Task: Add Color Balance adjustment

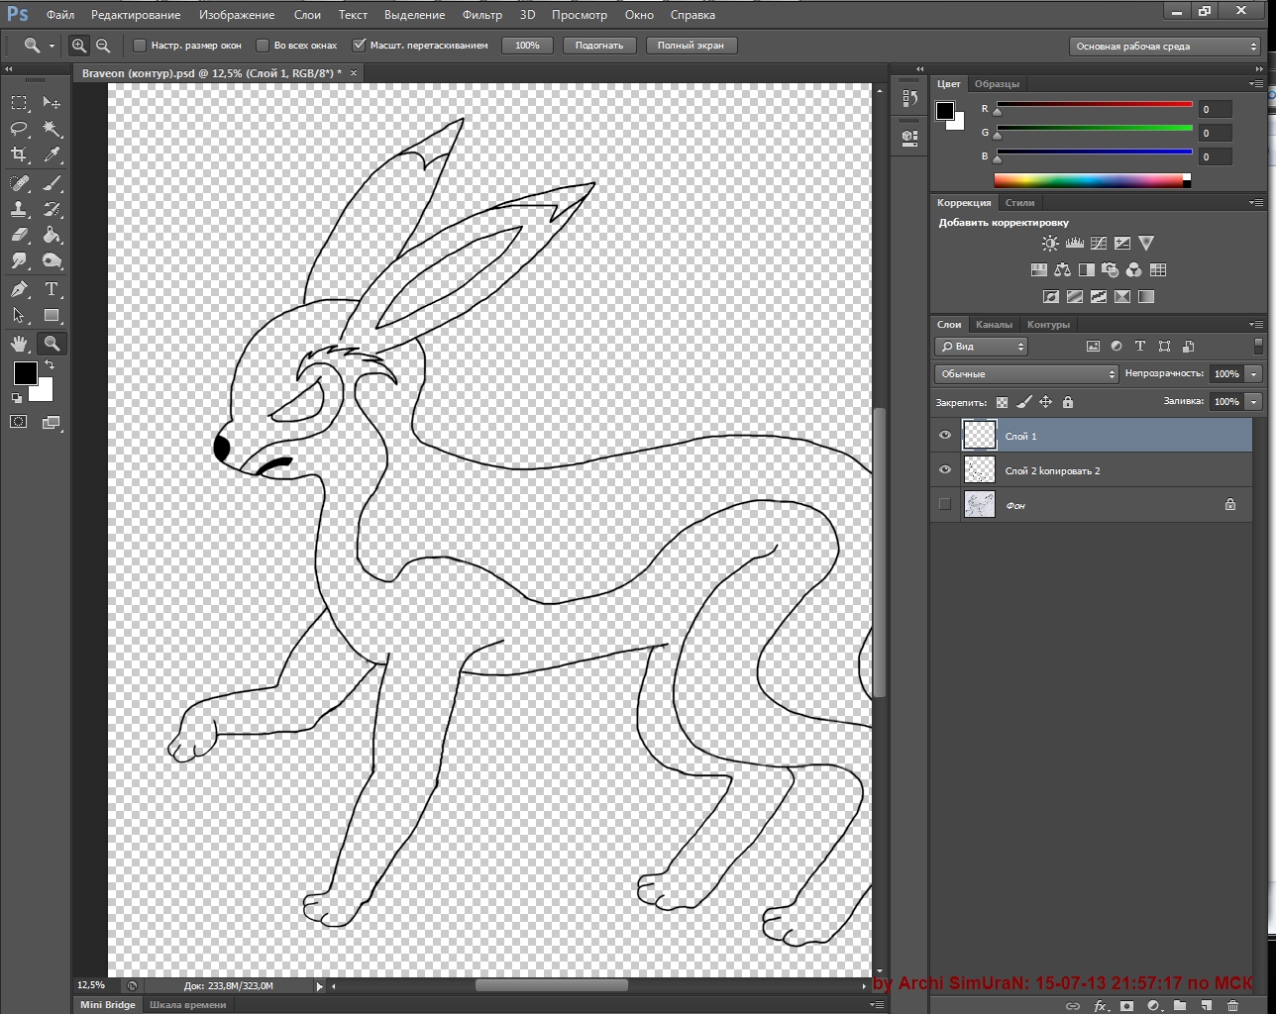Action: (x=1062, y=269)
